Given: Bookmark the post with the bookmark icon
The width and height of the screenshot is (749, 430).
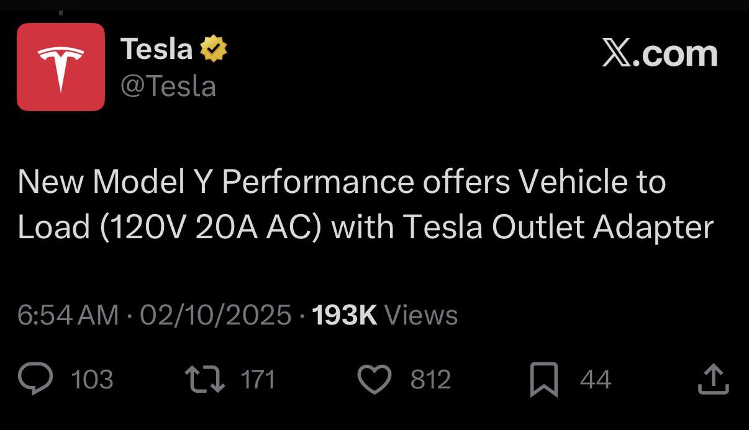Looking at the screenshot, I should pyautogui.click(x=544, y=380).
